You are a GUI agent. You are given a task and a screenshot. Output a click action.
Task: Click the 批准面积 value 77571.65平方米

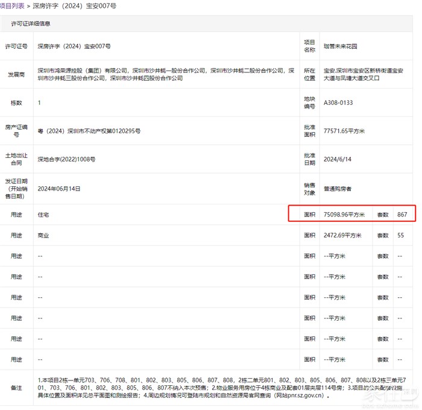345,131
